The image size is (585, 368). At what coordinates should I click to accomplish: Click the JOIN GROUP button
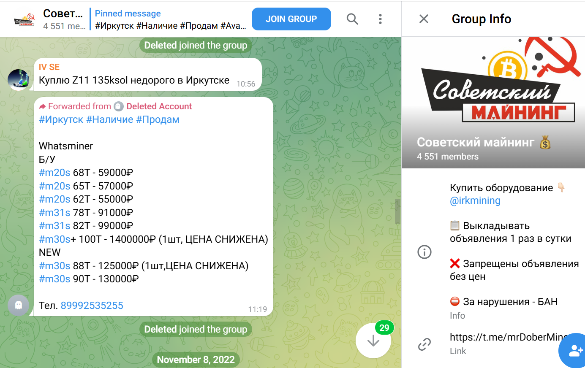pos(291,19)
